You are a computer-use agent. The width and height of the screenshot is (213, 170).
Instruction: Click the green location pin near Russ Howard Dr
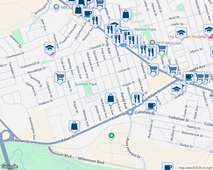pyautogui.click(x=112, y=135)
